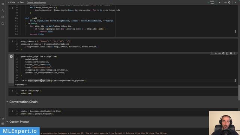Collapse the header with chevron

coord(235,3)
